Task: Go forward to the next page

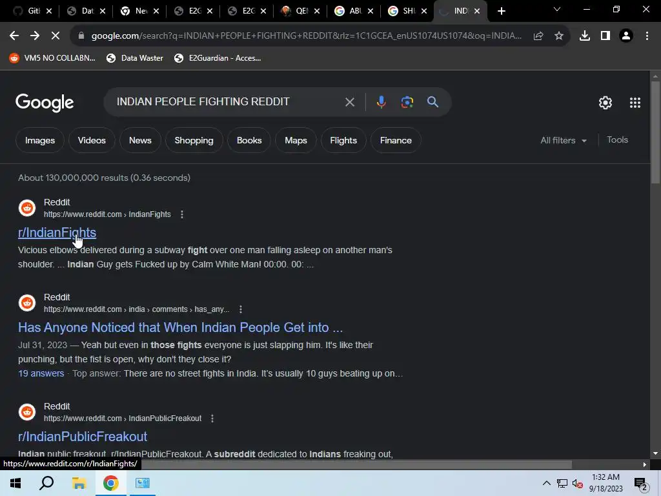Action: (x=35, y=36)
